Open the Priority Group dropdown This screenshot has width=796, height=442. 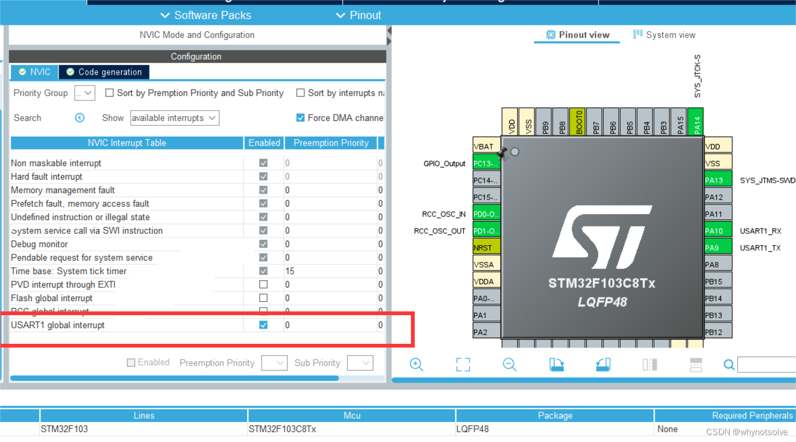pyautogui.click(x=85, y=93)
